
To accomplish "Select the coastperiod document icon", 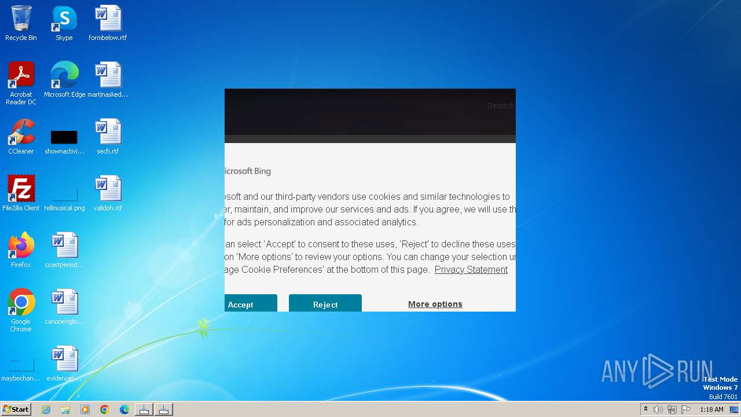I will point(64,250).
